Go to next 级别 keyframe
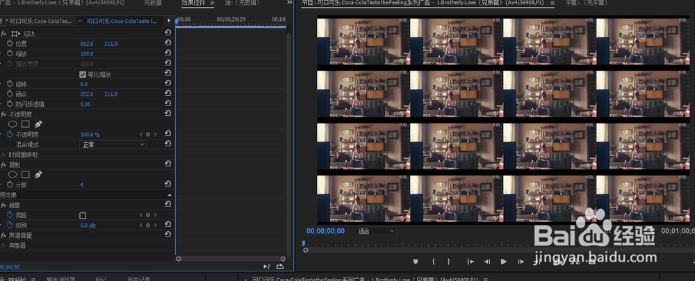 (155, 225)
